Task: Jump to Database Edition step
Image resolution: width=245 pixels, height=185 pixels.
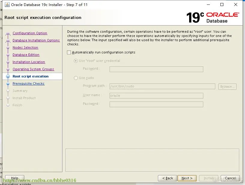Action: (26, 55)
